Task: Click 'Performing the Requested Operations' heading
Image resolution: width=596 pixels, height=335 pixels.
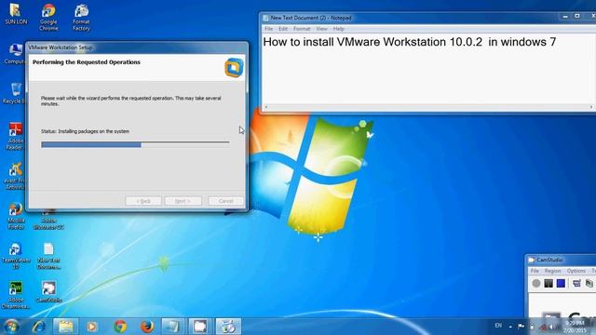Action: tap(87, 62)
